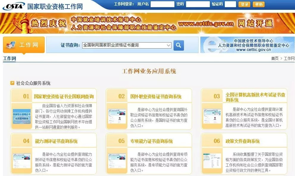Click the www.cettic.gov.cn celebration banner
295x176 pixels.
(148, 23)
